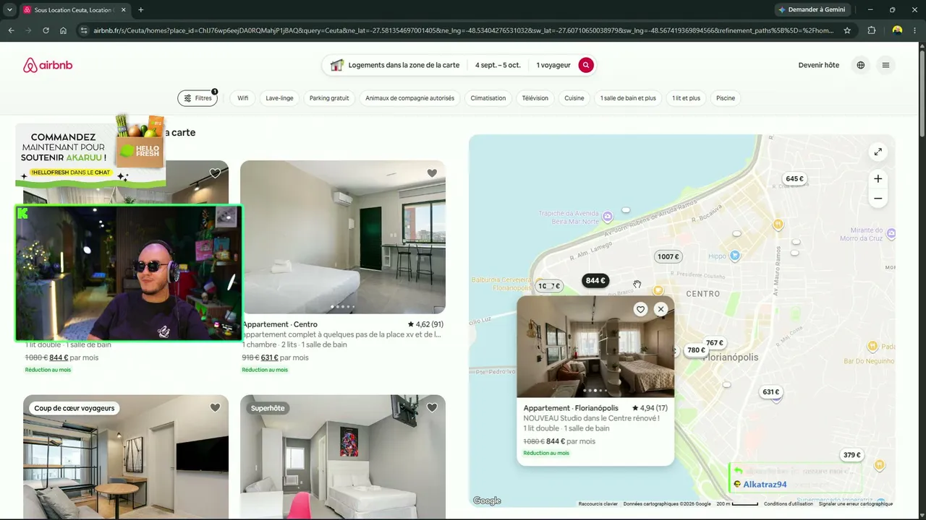Image resolution: width=926 pixels, height=520 pixels.
Task: Open the globe language selector
Action: [860, 65]
